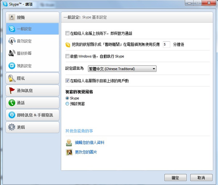
Task: Open the 播放鈴聲 menu item
Action: coord(32,53)
